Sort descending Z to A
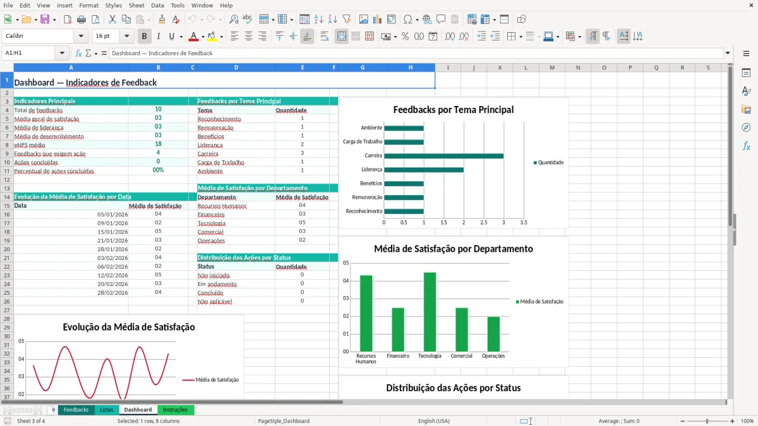The width and height of the screenshot is (758, 426). (333, 20)
